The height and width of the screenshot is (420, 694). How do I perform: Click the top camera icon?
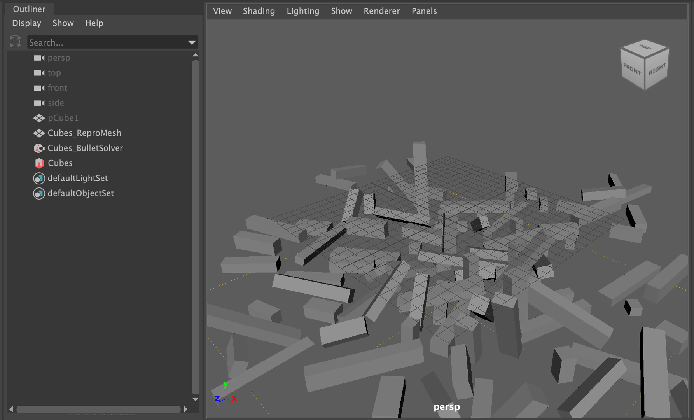pos(39,73)
